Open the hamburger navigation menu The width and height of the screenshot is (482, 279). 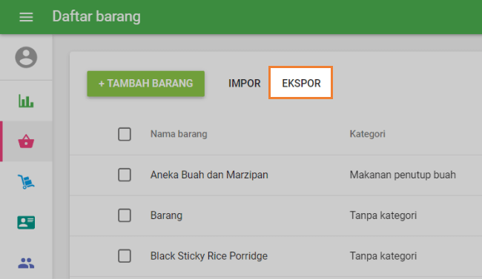[26, 17]
